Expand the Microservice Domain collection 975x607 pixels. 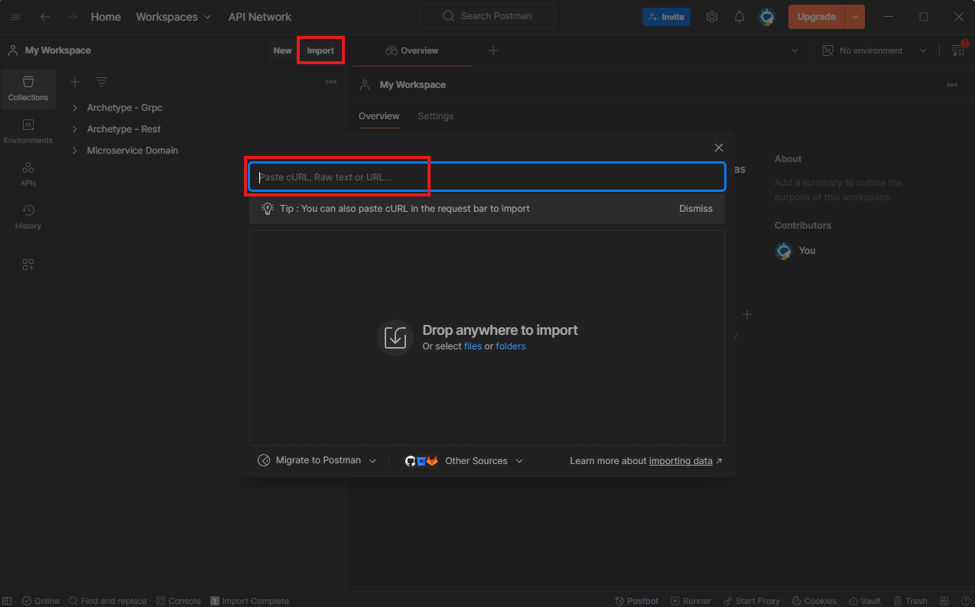75,151
